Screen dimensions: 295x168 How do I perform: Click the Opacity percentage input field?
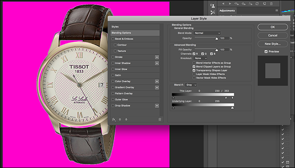(224, 38)
